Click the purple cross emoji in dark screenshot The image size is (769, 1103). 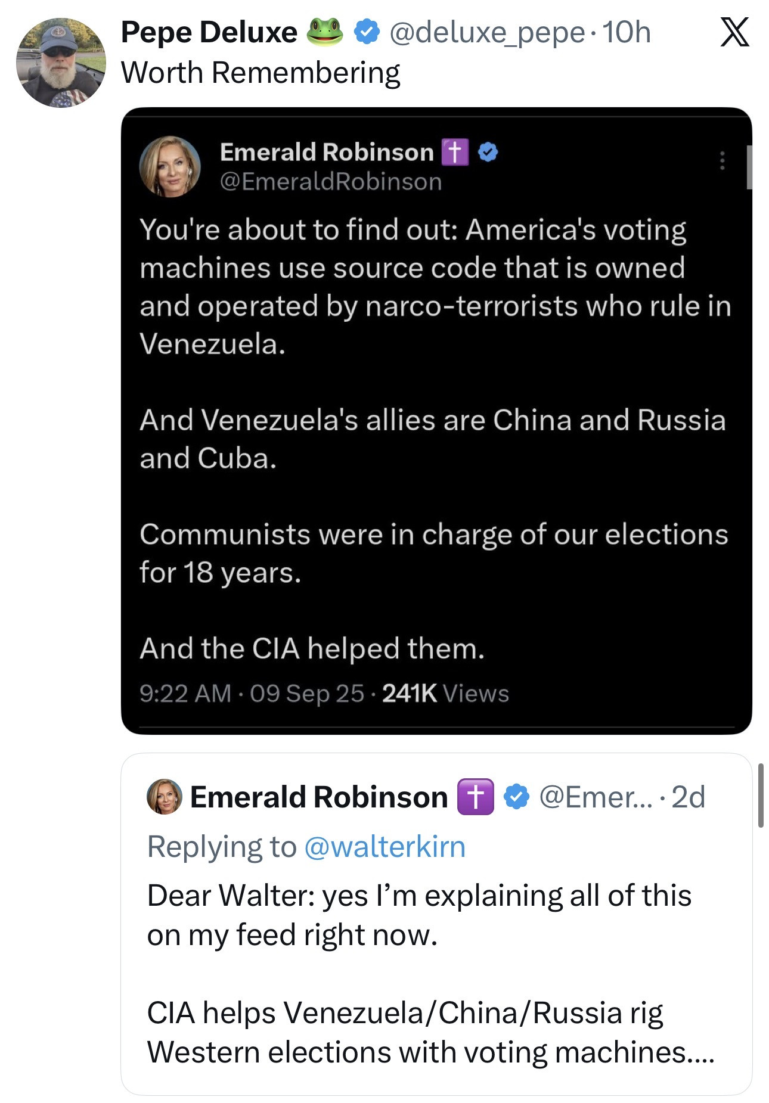click(455, 152)
